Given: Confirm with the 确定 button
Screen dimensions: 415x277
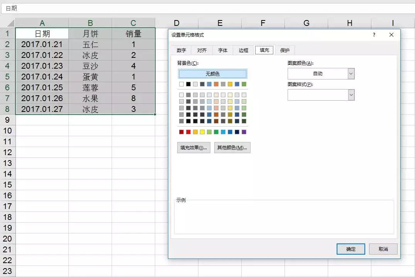Looking at the screenshot, I should (351, 249).
